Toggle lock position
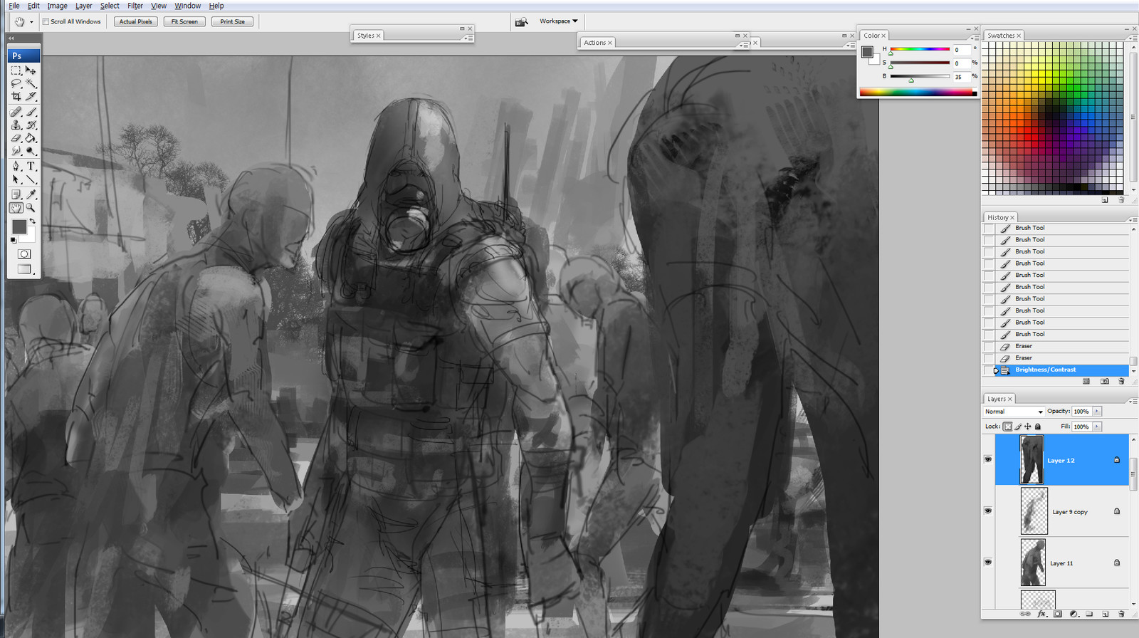 click(x=1027, y=427)
